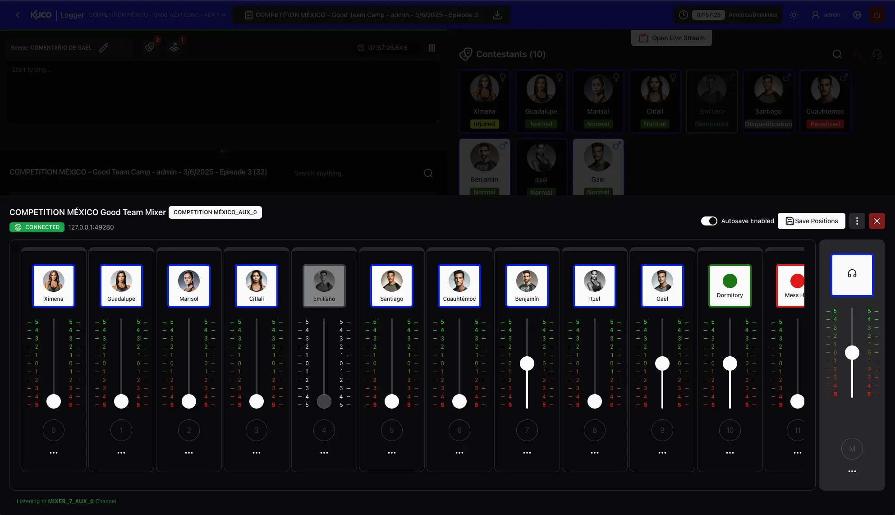This screenshot has height=515, width=895.
Task: Open the admin account menu
Action: pyautogui.click(x=826, y=14)
